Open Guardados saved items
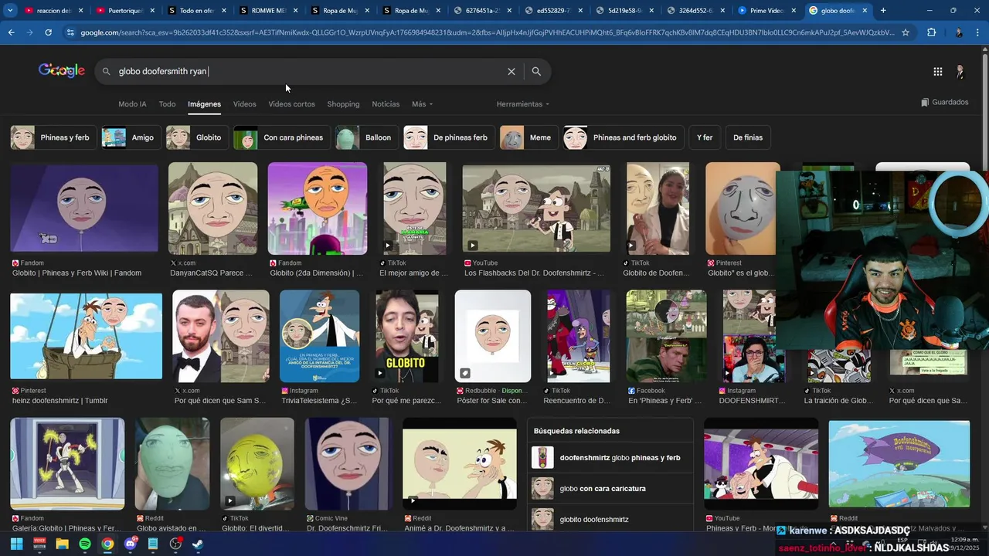Viewport: 989px width, 556px height. pos(944,102)
